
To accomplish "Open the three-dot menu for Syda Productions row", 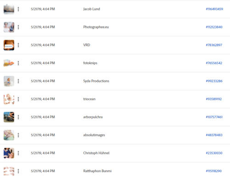I will click(18, 81).
